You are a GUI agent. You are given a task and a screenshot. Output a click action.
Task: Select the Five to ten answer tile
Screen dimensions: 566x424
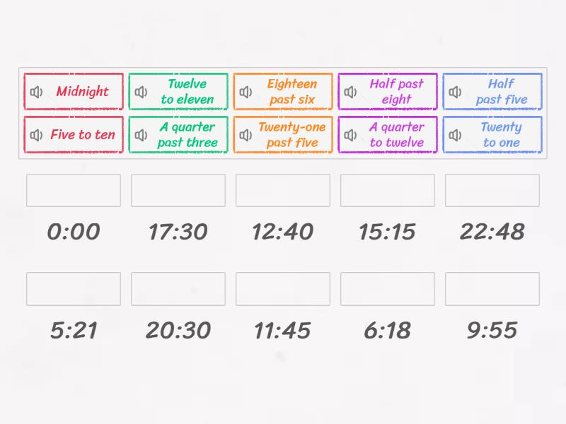[x=80, y=134]
